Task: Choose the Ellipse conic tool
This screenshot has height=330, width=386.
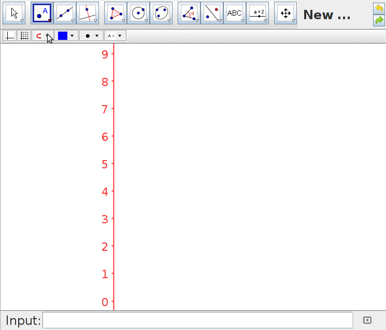Action: coord(161,13)
